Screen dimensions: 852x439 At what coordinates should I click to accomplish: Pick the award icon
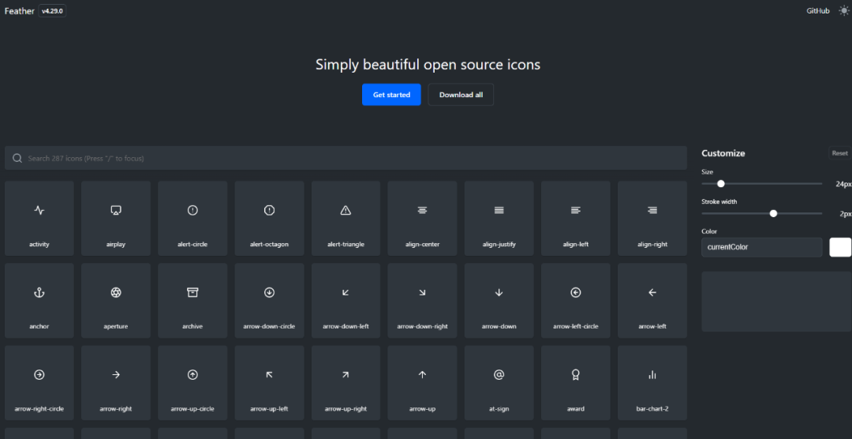pyautogui.click(x=575, y=382)
